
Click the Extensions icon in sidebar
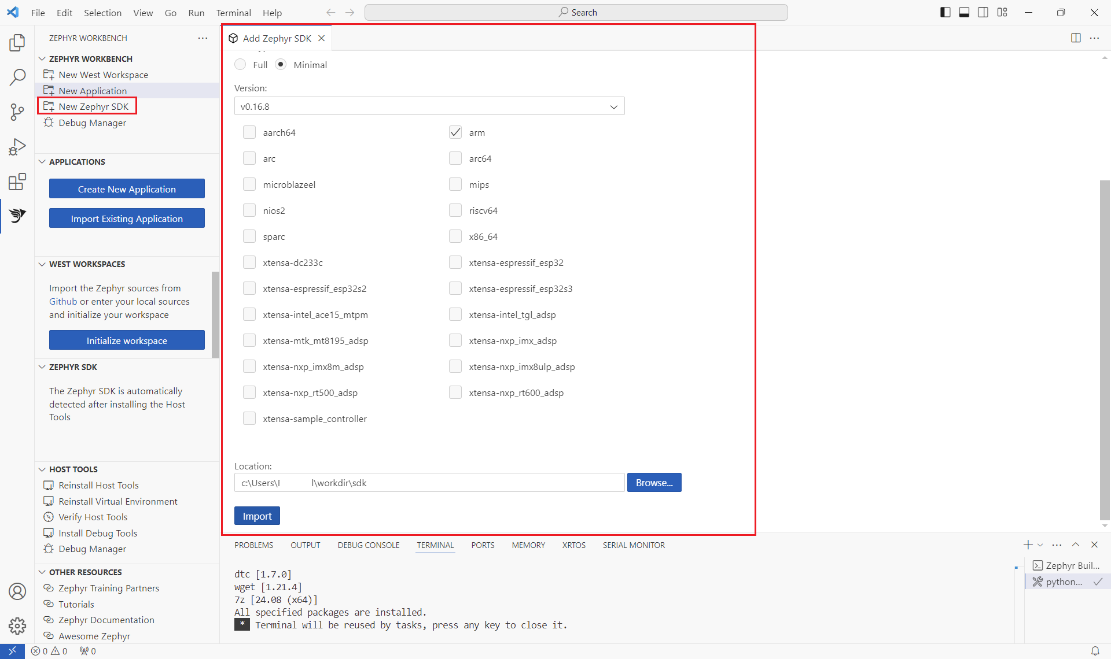click(17, 180)
